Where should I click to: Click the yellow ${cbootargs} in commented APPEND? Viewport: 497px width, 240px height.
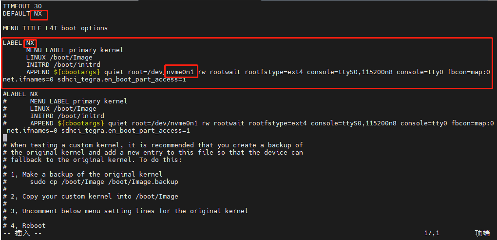(81, 123)
